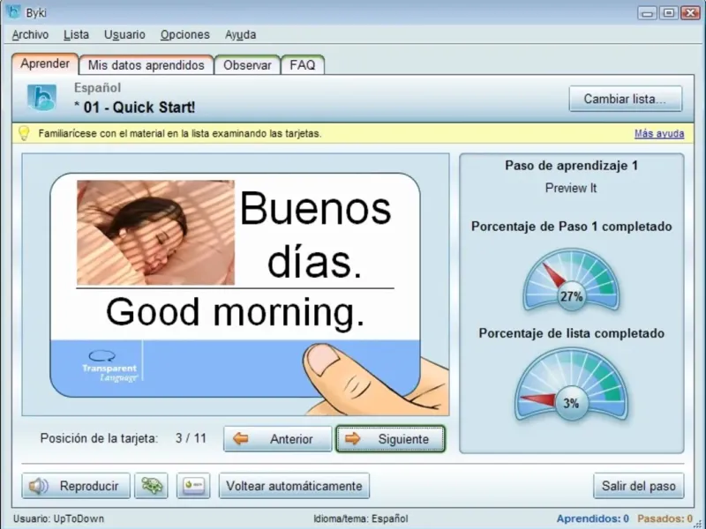
Task: Click the Buenos días flashcard text
Action: click(316, 235)
